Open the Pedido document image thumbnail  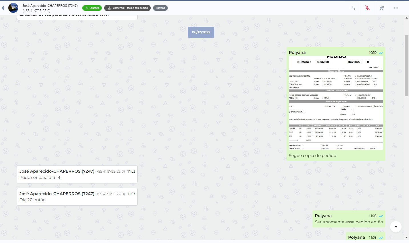(336, 103)
